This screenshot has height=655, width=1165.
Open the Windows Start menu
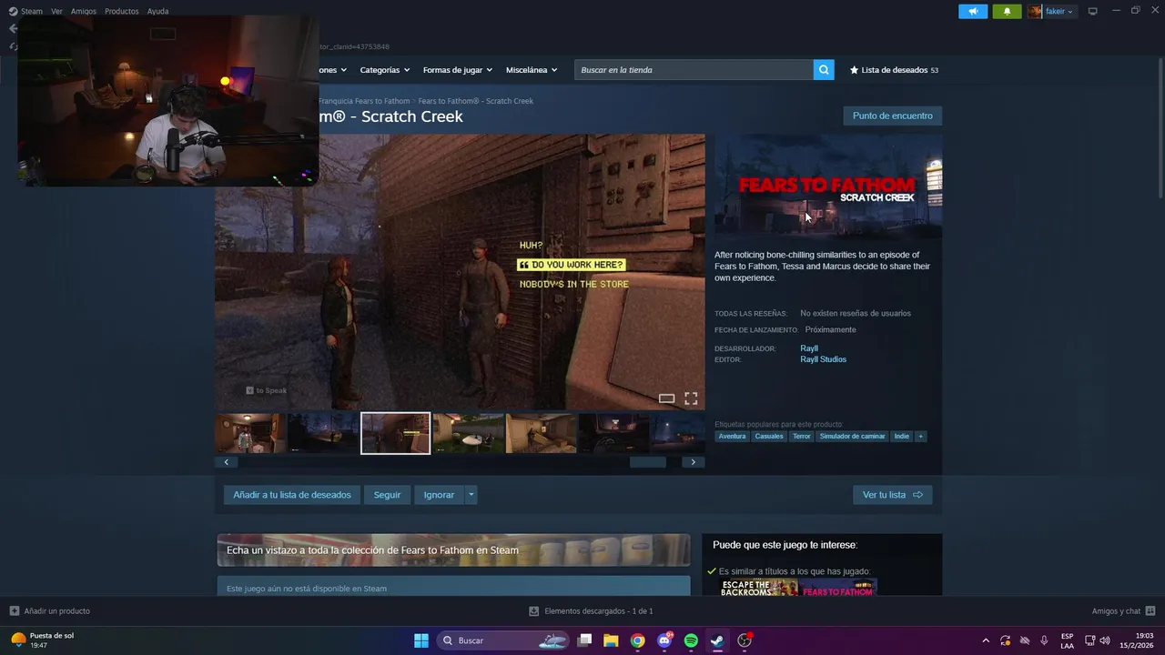click(421, 640)
